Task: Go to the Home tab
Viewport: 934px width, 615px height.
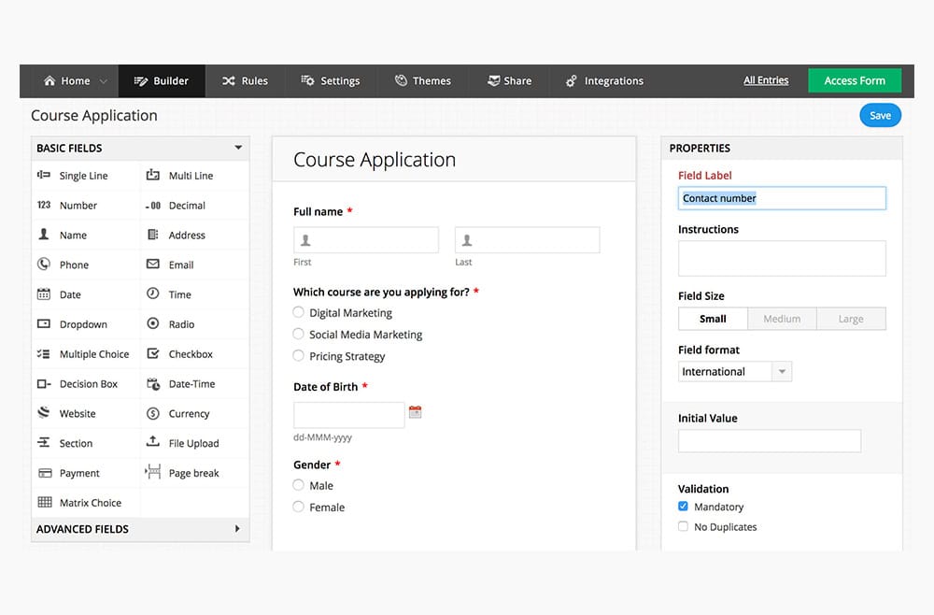Action: [66, 81]
